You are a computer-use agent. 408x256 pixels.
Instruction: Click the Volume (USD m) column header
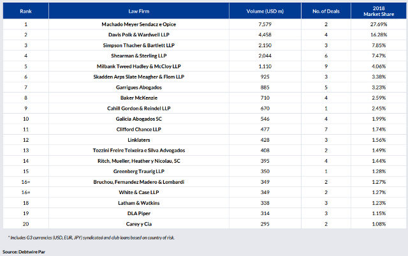[x=265, y=11]
